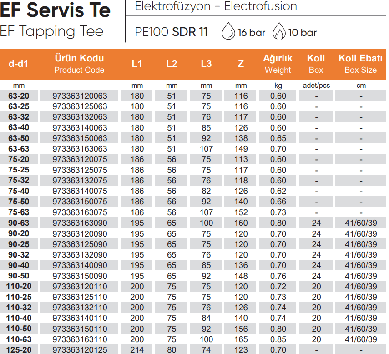The width and height of the screenshot is (389, 354).
Task: Select product code 973363132075
Action: coord(80,181)
